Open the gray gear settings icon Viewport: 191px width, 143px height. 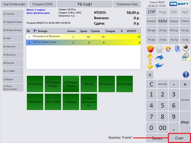click(x=159, y=49)
